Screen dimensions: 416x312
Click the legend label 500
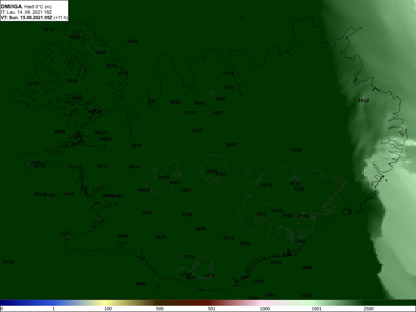click(160, 309)
